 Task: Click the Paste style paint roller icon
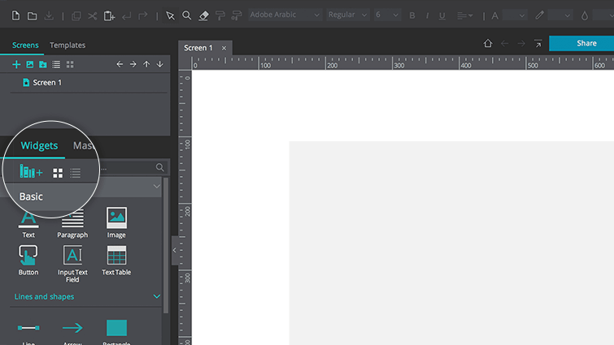click(x=237, y=15)
